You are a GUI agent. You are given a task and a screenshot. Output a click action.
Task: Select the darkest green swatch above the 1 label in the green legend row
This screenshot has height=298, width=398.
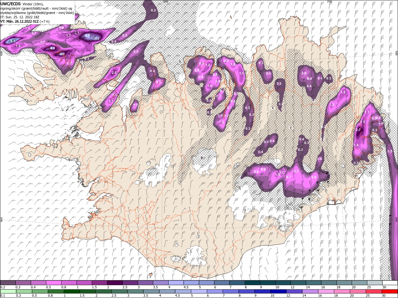(x=72, y=291)
